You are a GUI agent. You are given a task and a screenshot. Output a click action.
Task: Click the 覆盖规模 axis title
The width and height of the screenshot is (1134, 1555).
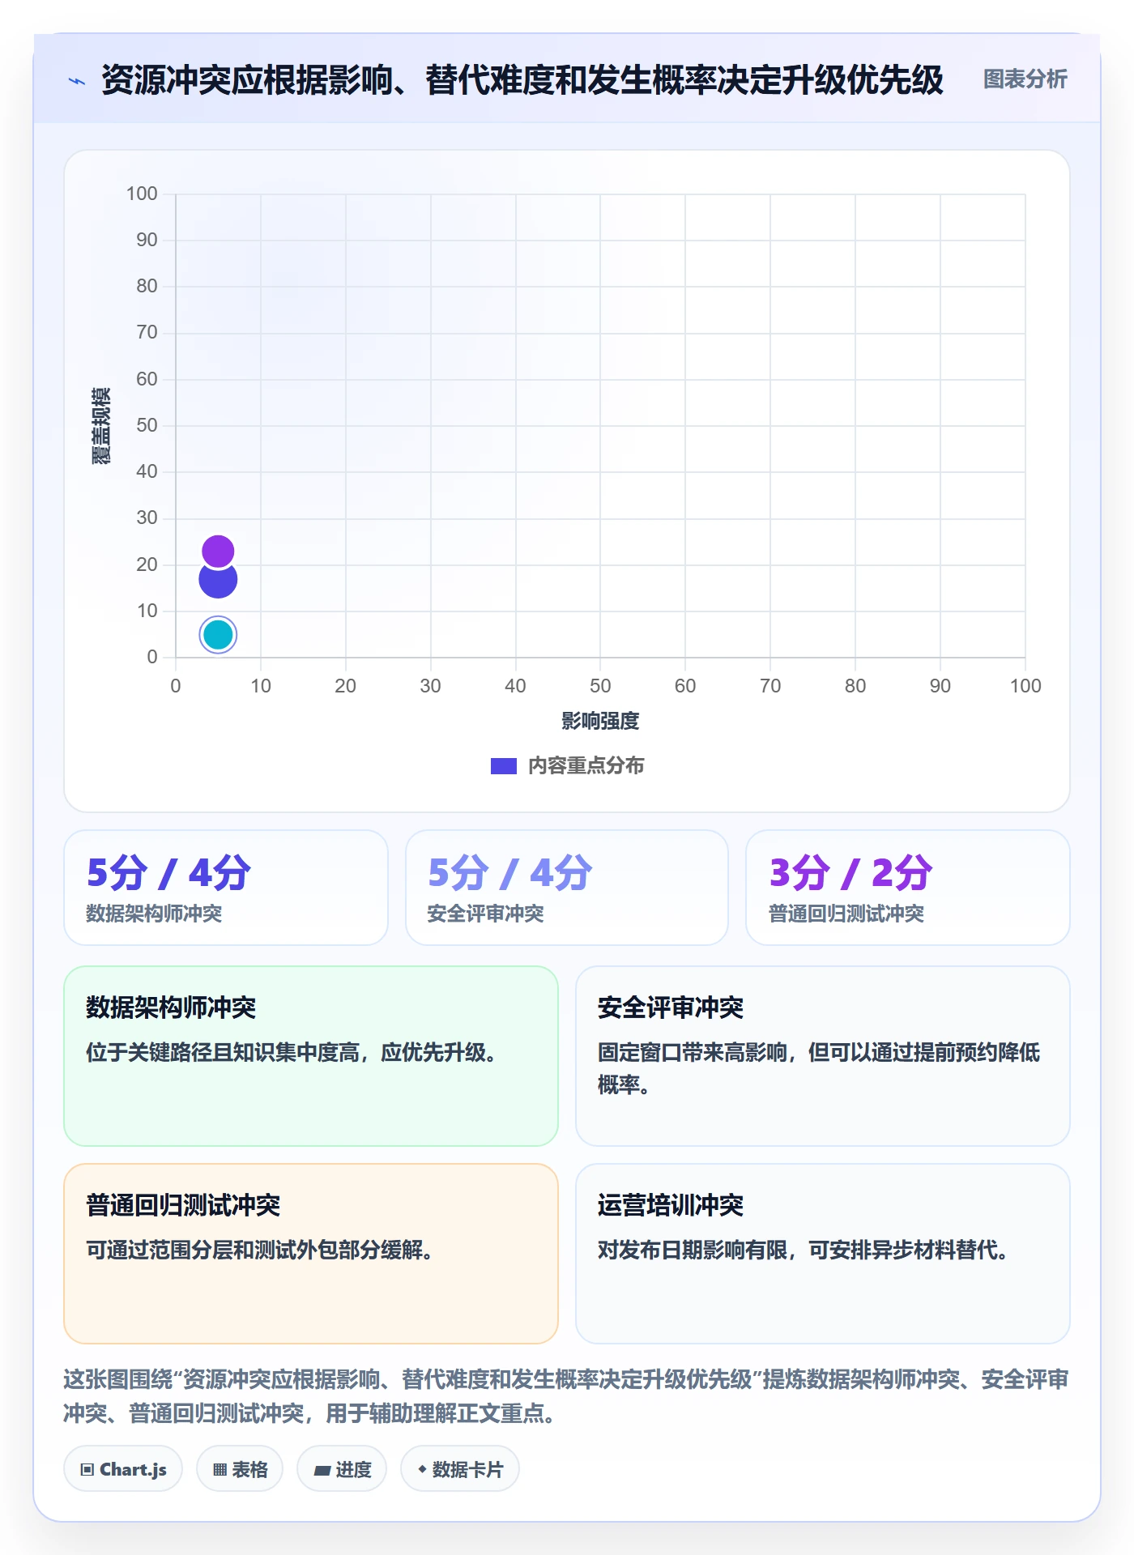[101, 426]
